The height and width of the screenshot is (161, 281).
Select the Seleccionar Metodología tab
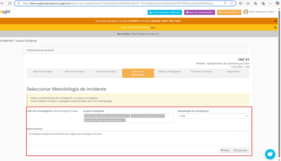tap(138, 73)
